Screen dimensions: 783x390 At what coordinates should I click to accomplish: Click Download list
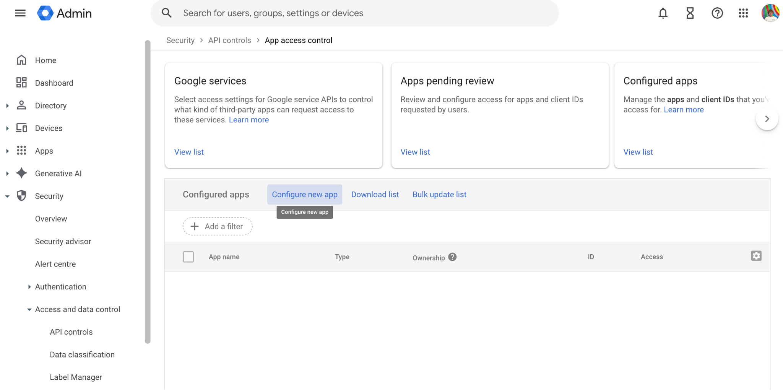click(375, 194)
